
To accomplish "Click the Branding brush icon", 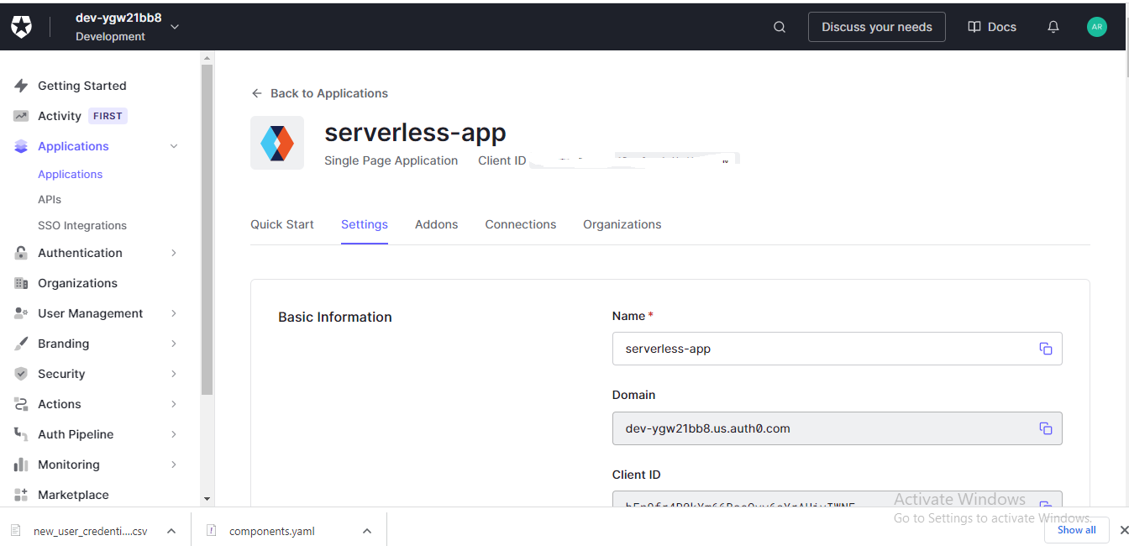I will [x=21, y=344].
